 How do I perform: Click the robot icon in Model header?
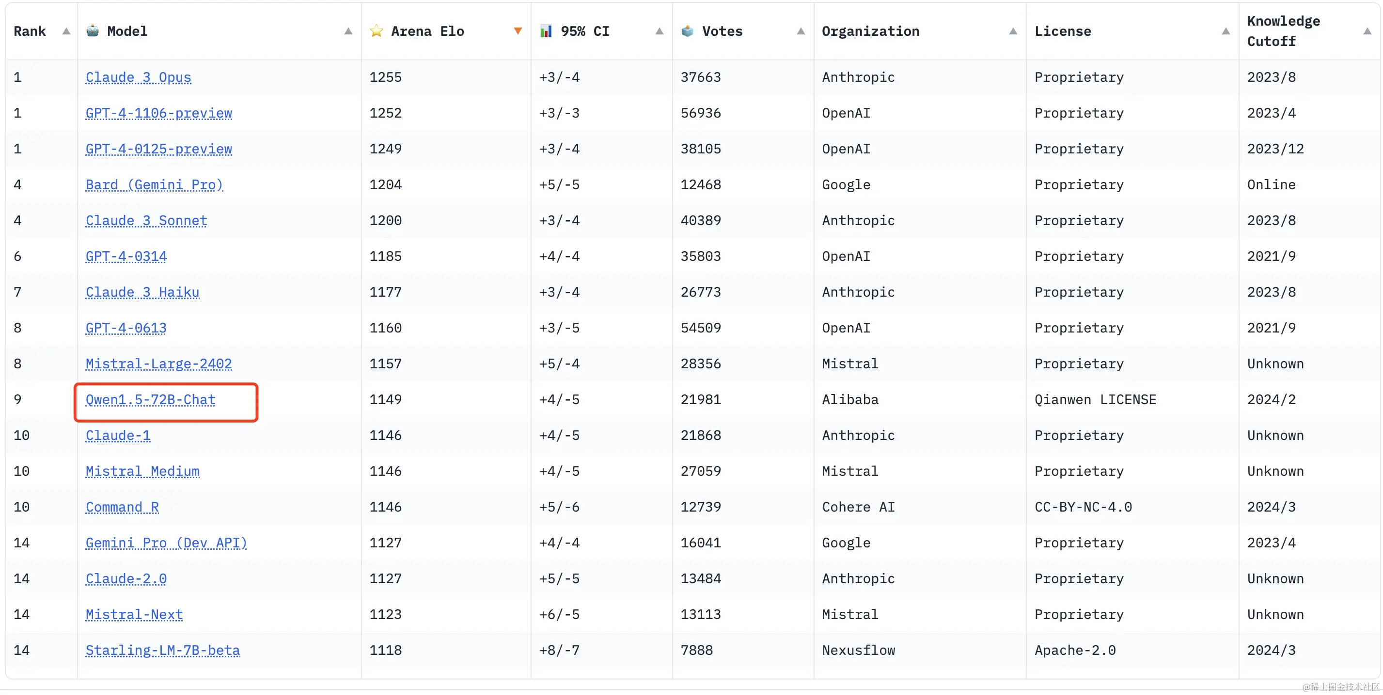[93, 30]
